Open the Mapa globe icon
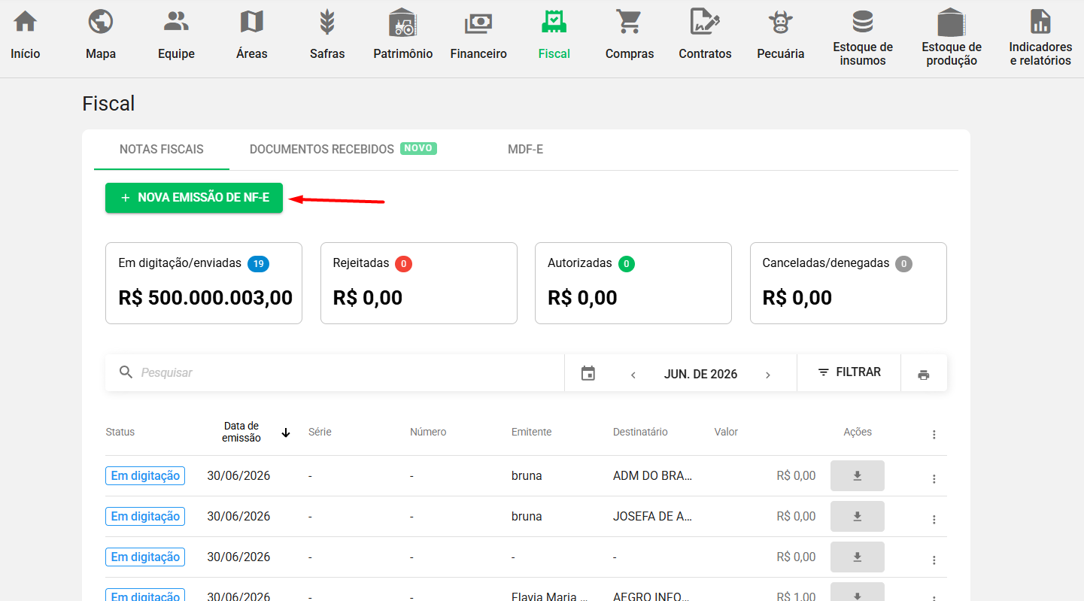 101,22
